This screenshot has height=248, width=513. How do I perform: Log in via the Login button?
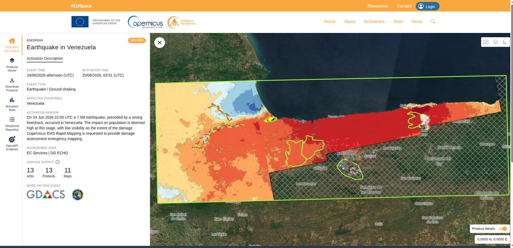click(x=427, y=6)
